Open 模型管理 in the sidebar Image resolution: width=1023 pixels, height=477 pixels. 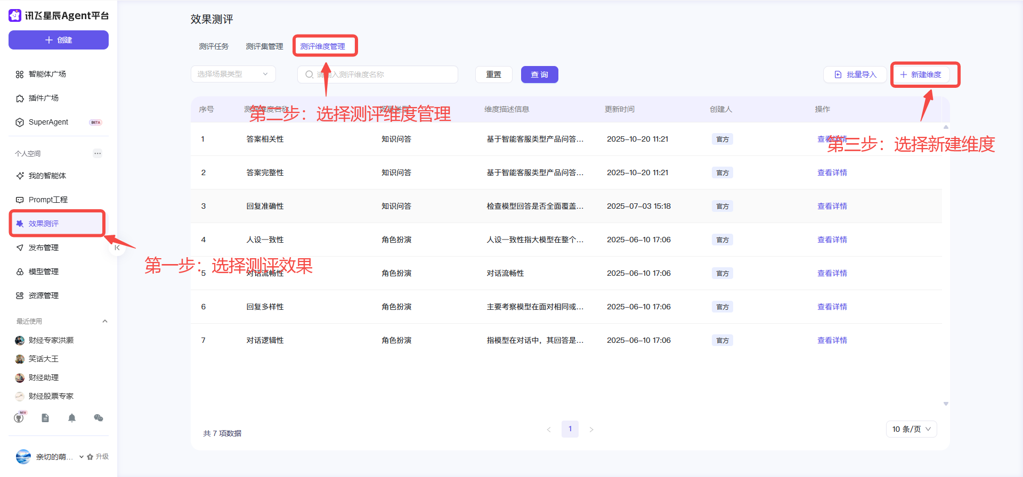(44, 272)
